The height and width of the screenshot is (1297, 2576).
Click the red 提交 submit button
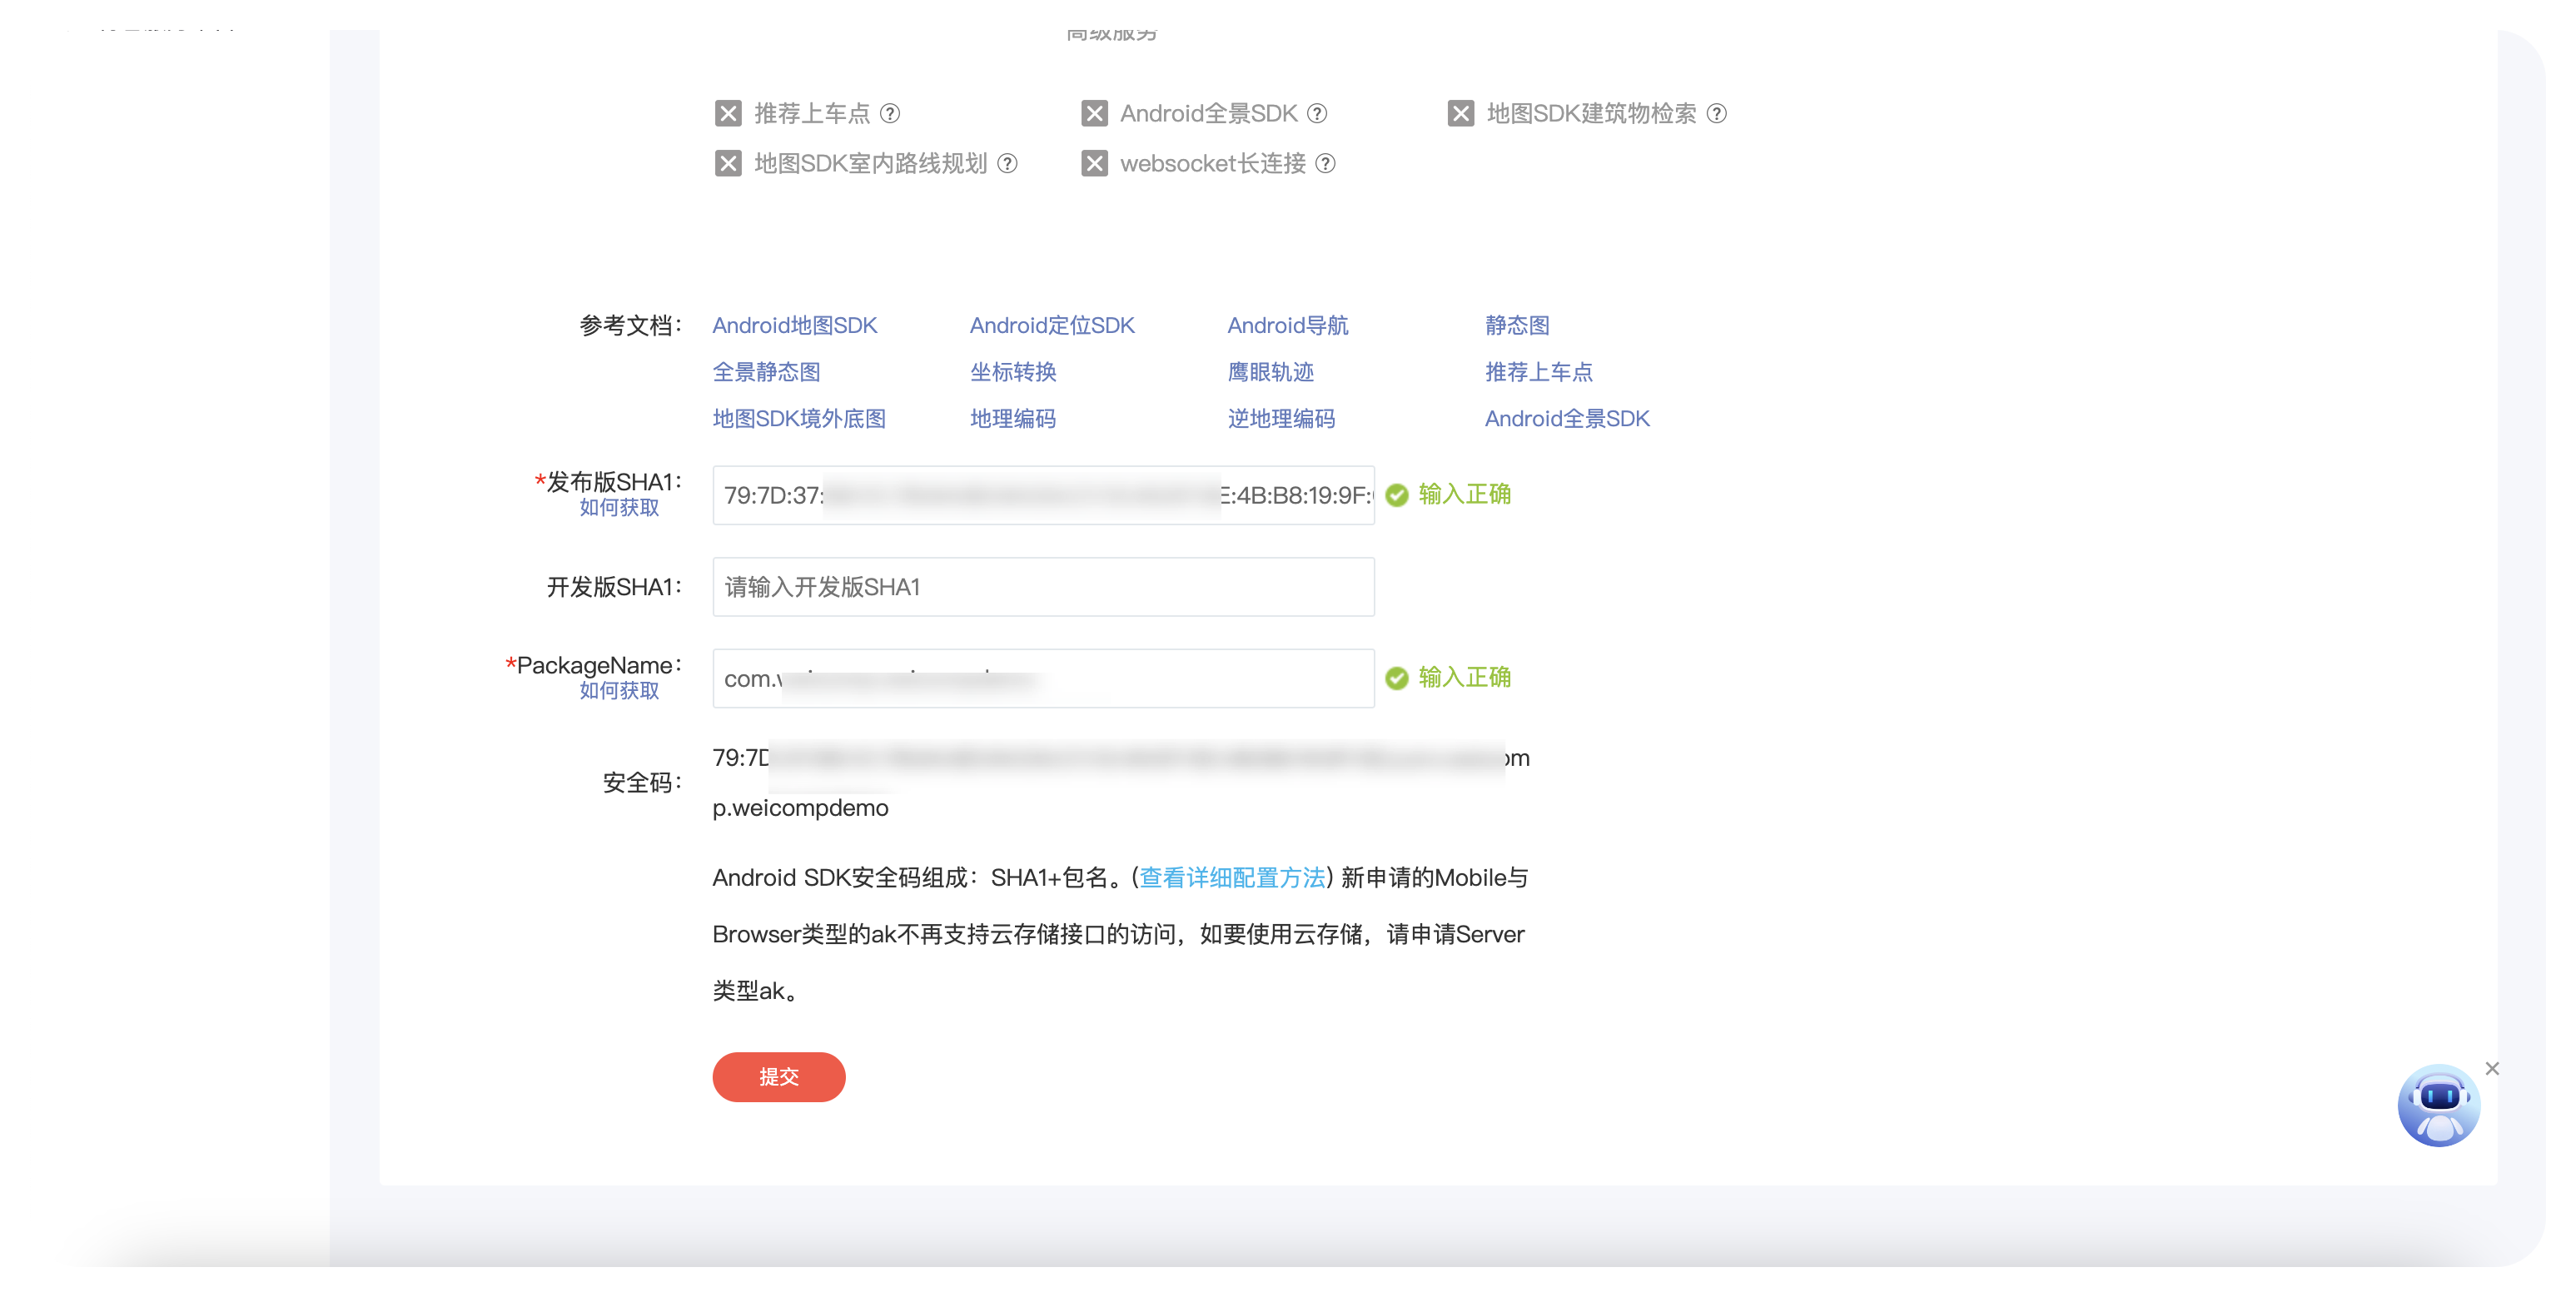pyautogui.click(x=779, y=1077)
